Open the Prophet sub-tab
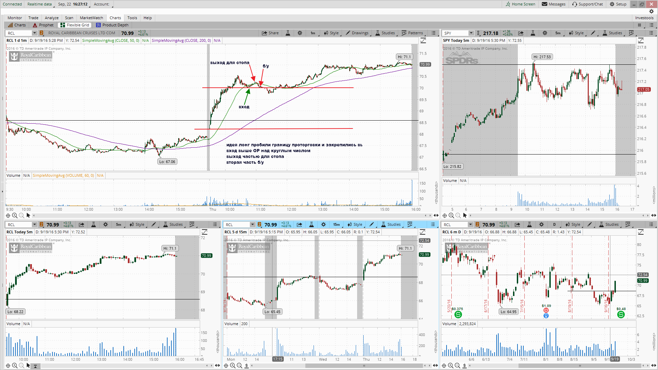Viewport: 658px width, 370px height. (x=43, y=25)
